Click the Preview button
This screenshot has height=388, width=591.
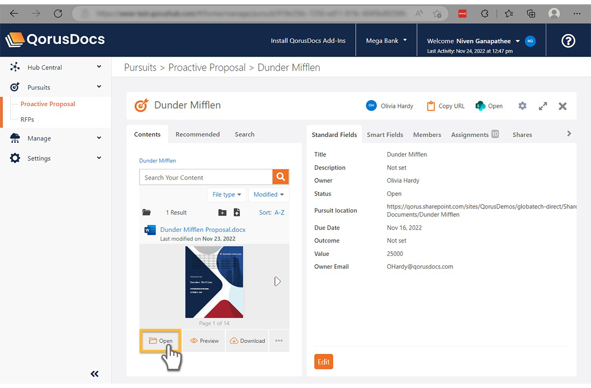click(204, 340)
